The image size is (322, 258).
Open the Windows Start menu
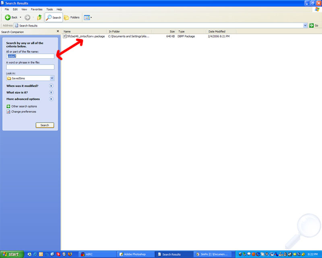(x=12, y=254)
